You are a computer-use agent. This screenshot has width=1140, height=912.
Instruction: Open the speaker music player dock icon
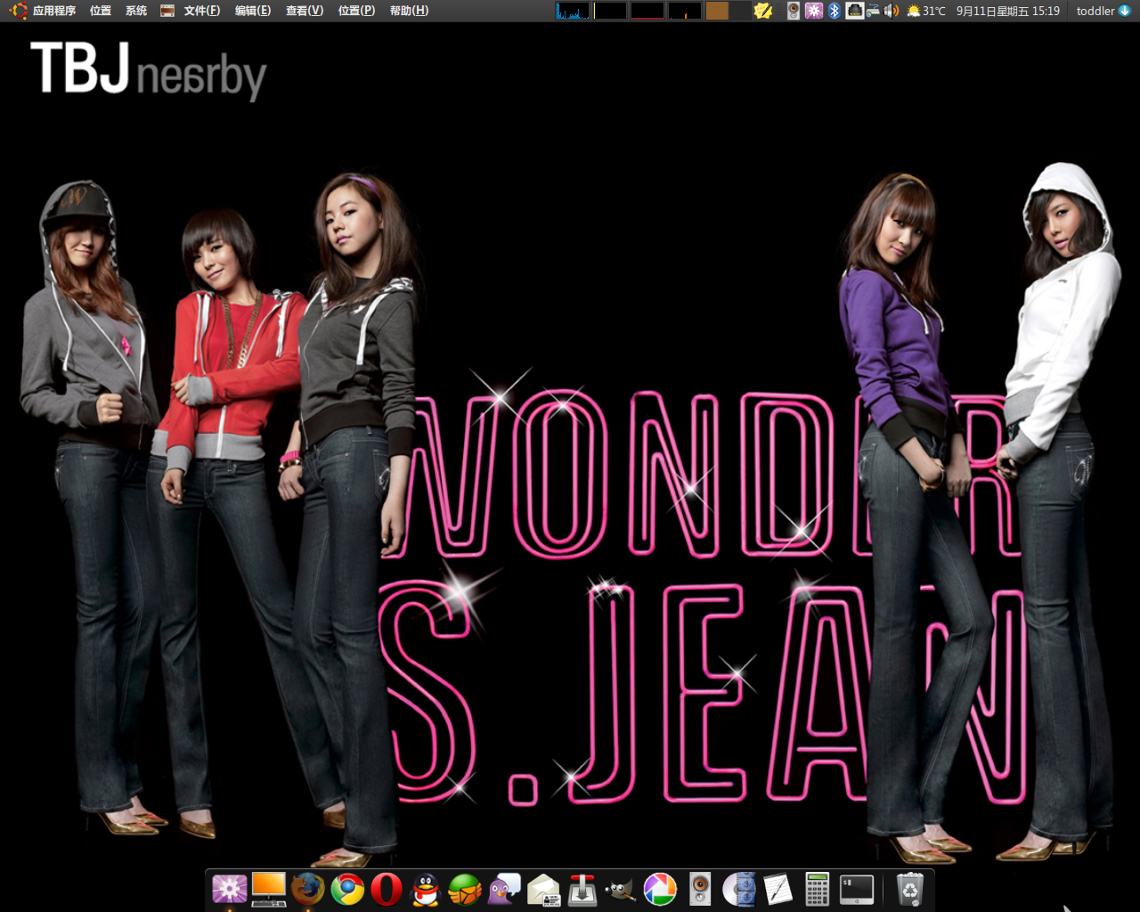pyautogui.click(x=700, y=889)
